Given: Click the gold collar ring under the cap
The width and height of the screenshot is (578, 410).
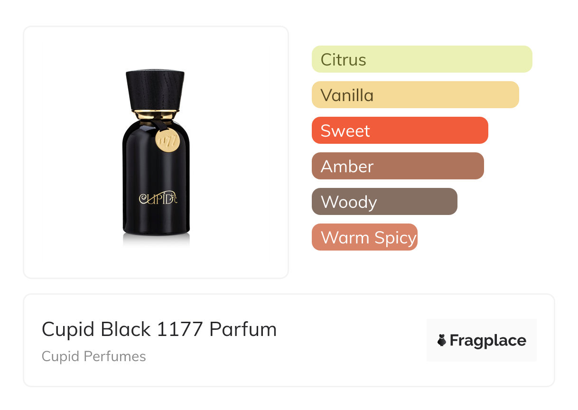Looking at the screenshot, I should [156, 114].
